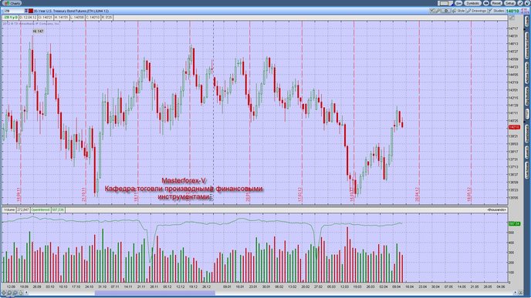Viewport: 531px width, 298px height.
Task: Open the Setup menu in the top bar
Action: pyautogui.click(x=509, y=3)
